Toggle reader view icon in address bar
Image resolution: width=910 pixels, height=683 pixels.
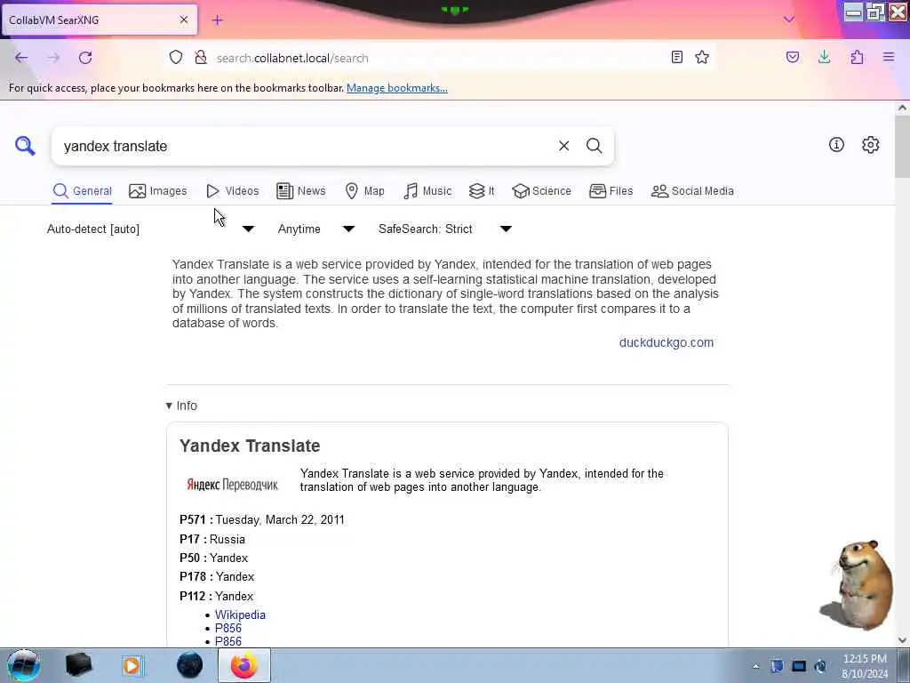[676, 57]
